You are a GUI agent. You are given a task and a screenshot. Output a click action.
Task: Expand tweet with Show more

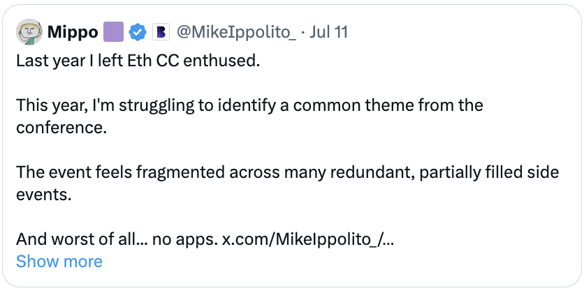[x=59, y=262]
